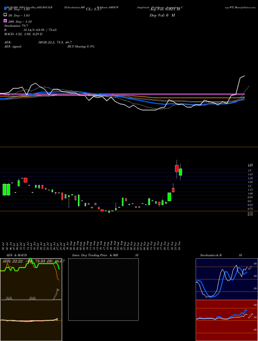Click the '(MGR) 22.2, 73.3, 46.7' ADX values

tap(55, 42)
